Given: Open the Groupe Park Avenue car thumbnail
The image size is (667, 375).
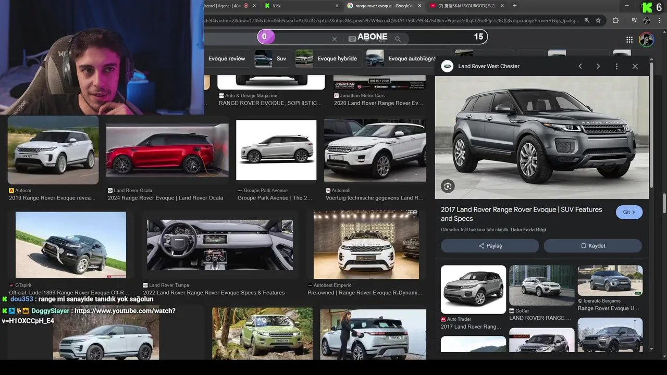Looking at the screenshot, I should 276,150.
